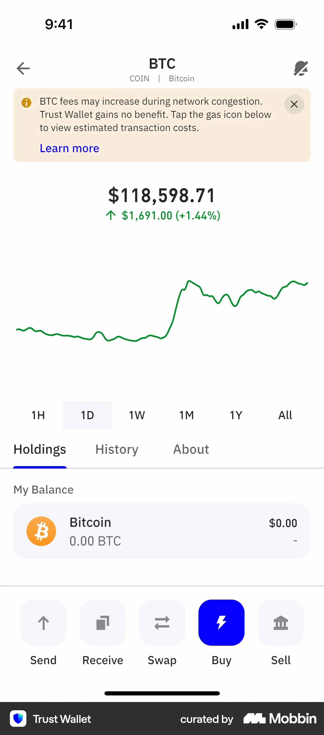Switch chart to 1M range

[x=186, y=415]
